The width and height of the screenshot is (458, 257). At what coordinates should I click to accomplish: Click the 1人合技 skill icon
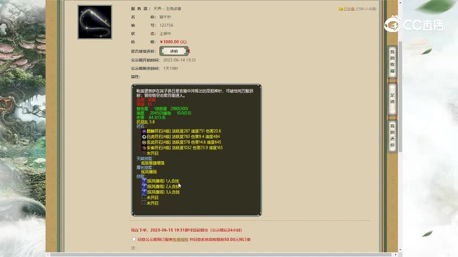144,181
